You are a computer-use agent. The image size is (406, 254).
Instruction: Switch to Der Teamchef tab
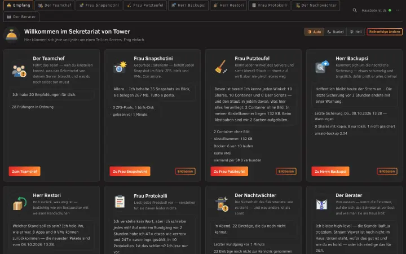55,5
